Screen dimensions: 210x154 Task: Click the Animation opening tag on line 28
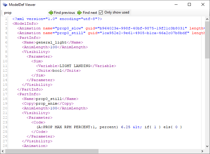pos(35,146)
